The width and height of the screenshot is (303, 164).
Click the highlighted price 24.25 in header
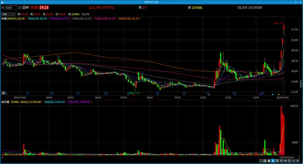tap(44, 8)
